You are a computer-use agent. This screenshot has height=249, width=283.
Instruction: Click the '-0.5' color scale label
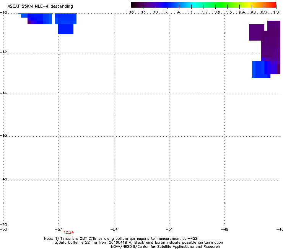click(x=228, y=12)
